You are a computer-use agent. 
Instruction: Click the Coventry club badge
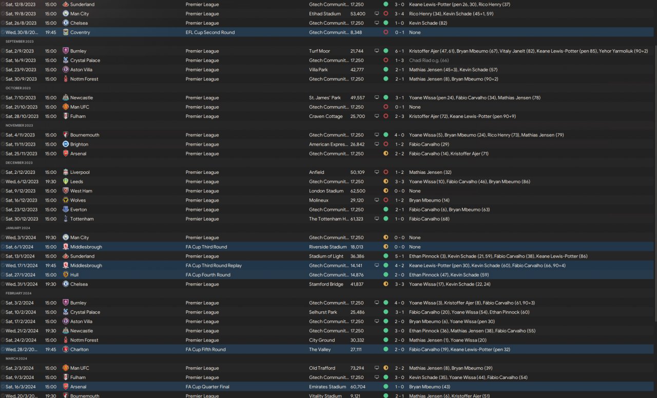click(65, 32)
